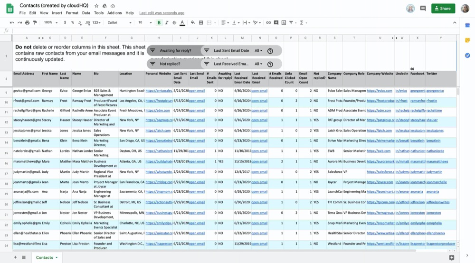The width and height of the screenshot is (475, 263).
Task: Collapse the toolbar with the up chevron
Action: point(455,23)
